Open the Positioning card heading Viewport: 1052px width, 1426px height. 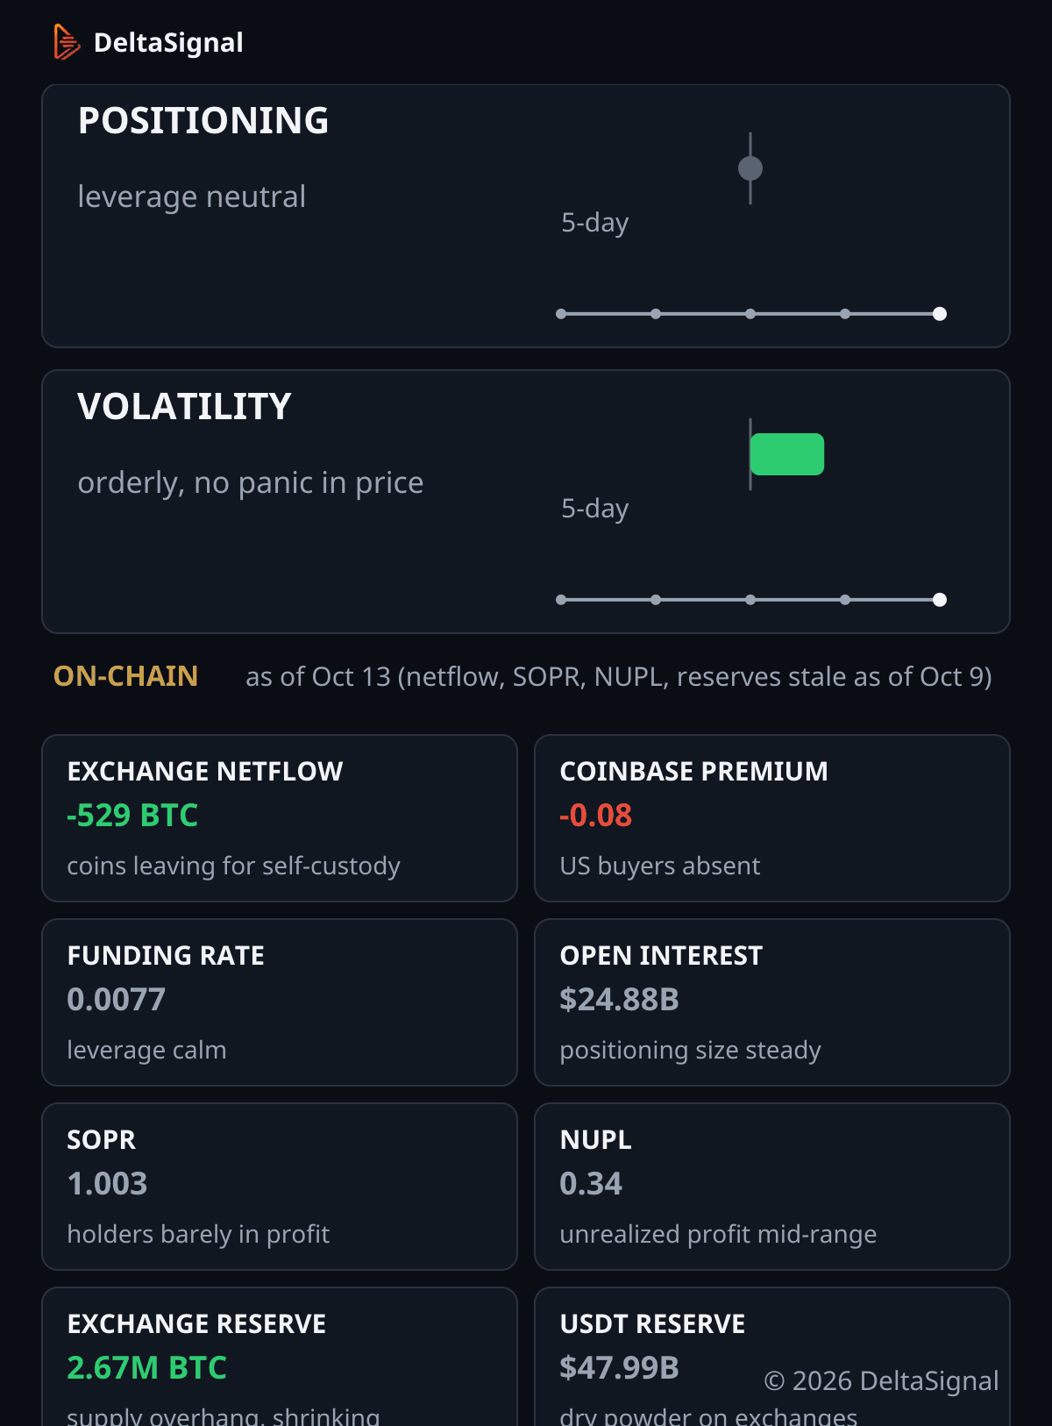(203, 121)
